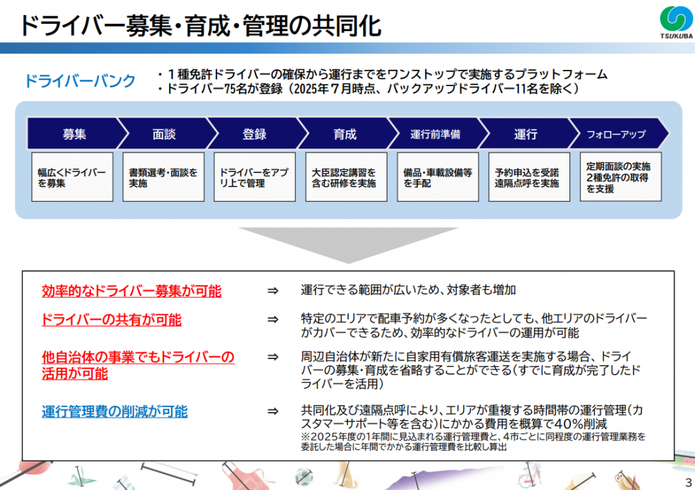Screen dimensions: 695x490
Task: Click the ドライバーをアプリ上で管理 box
Action: coord(254,178)
